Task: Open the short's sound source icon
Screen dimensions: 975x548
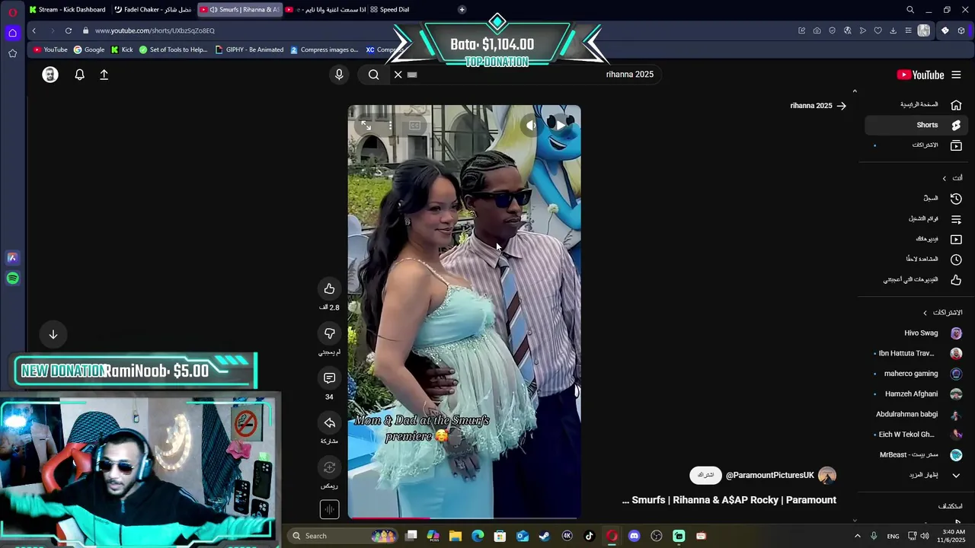Action: point(329,509)
